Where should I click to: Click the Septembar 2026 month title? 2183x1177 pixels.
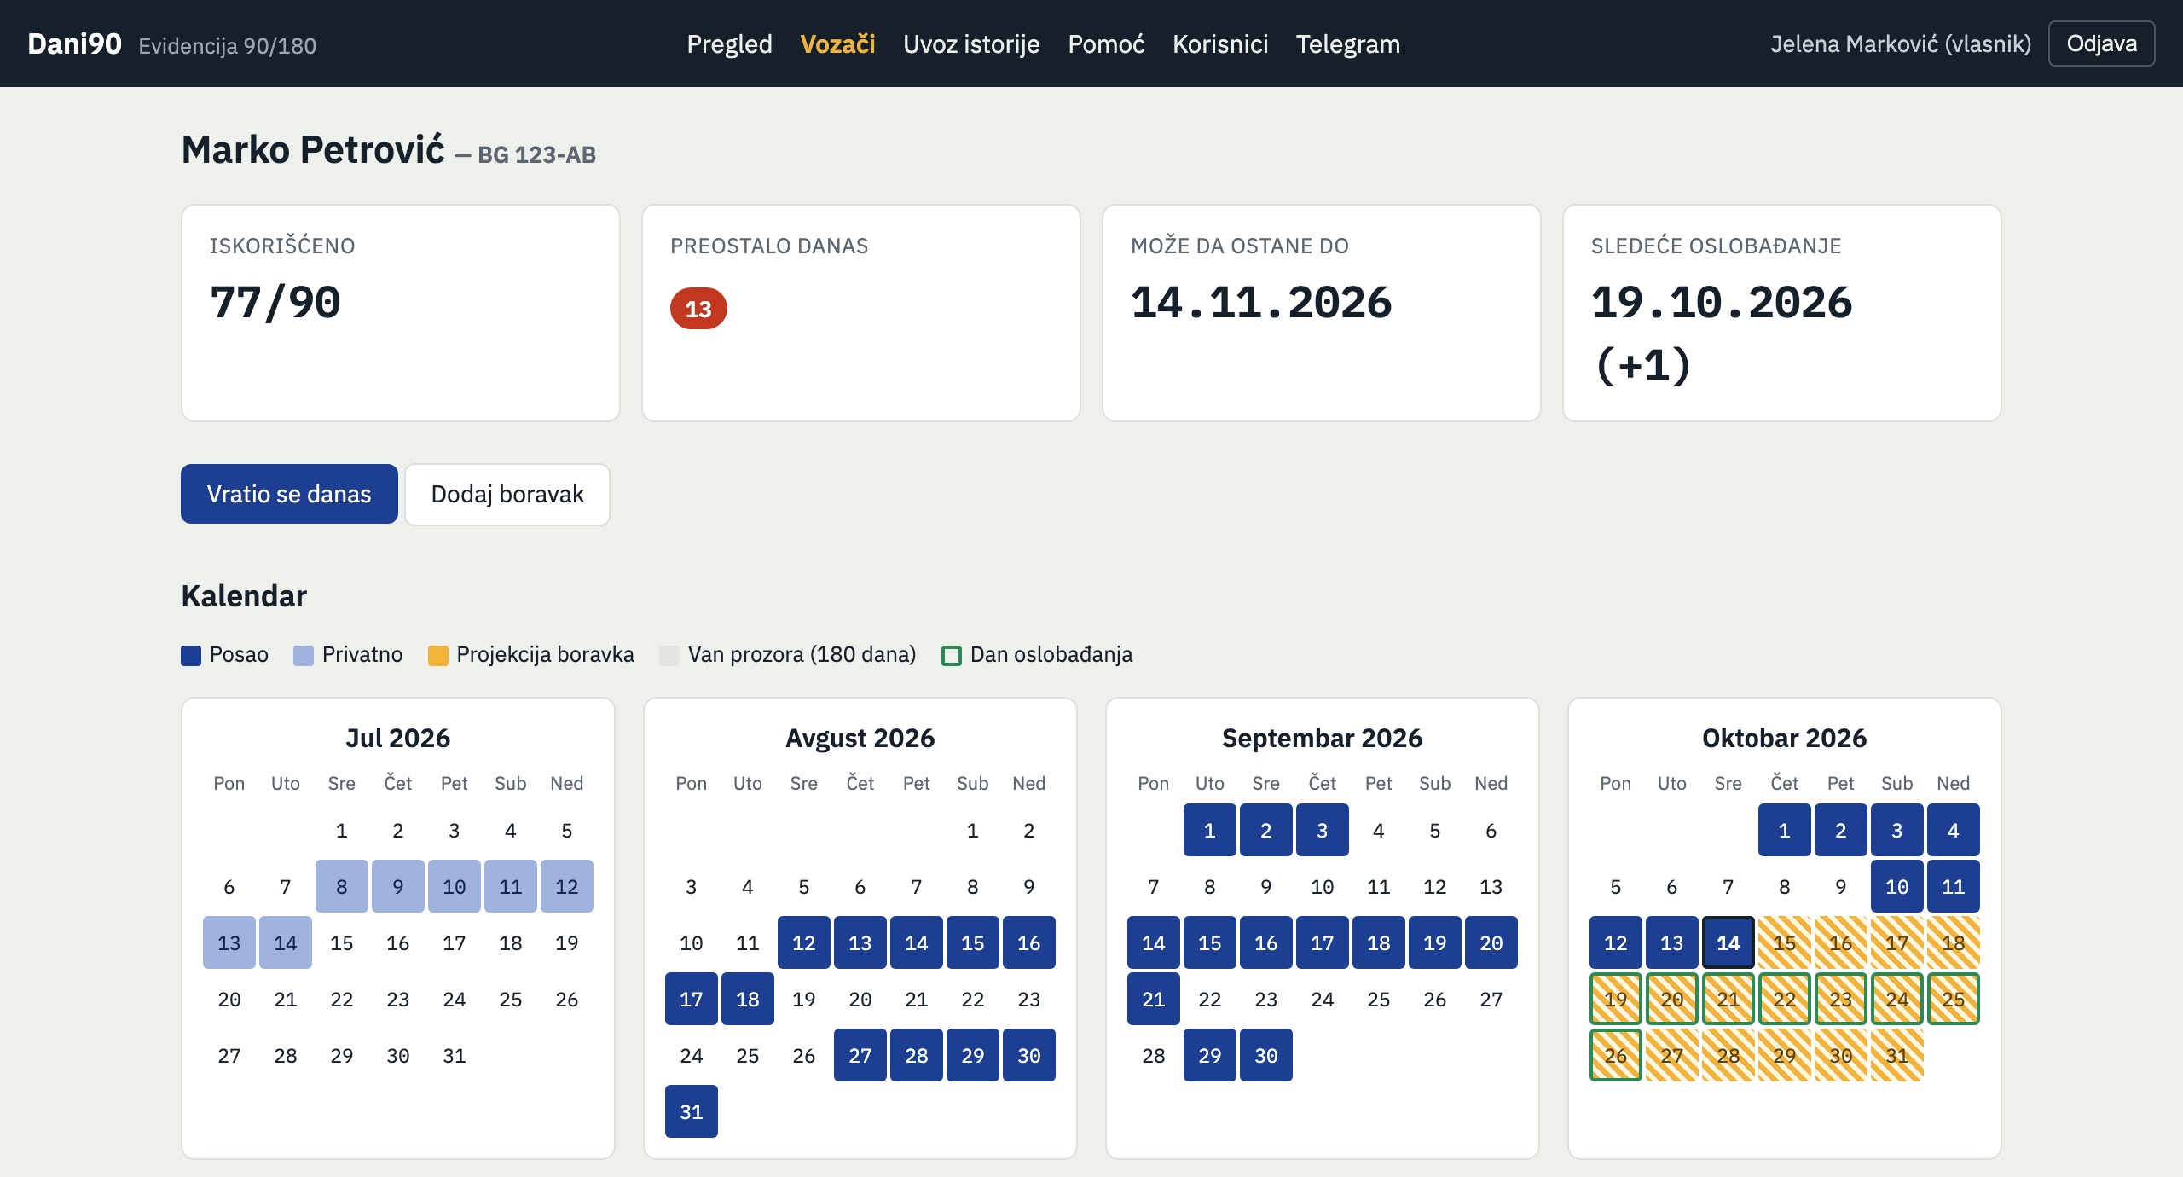[1322, 738]
